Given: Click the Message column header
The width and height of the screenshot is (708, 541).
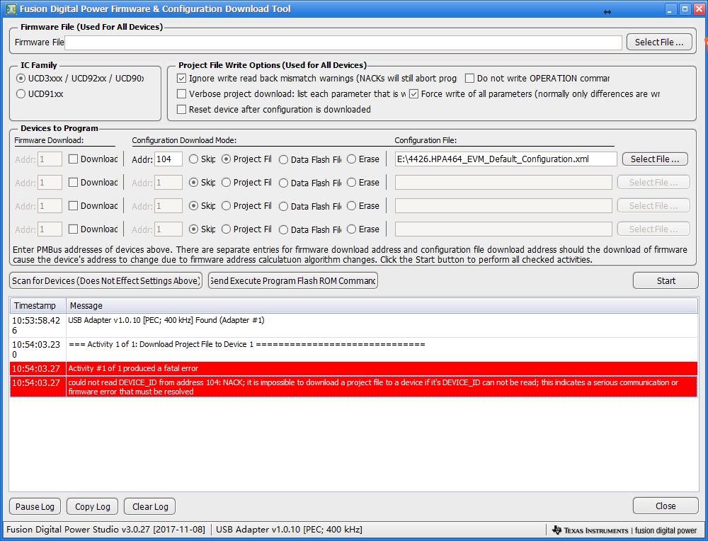Looking at the screenshot, I should point(382,306).
